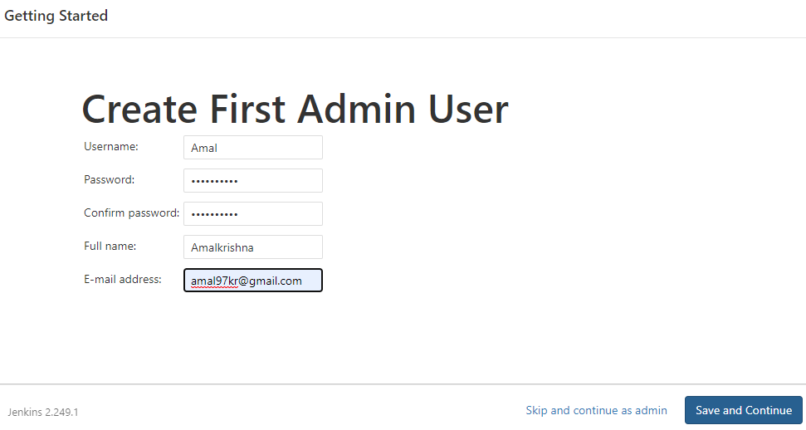The image size is (806, 430).
Task: Click the Password: label text
Action: coord(109,179)
